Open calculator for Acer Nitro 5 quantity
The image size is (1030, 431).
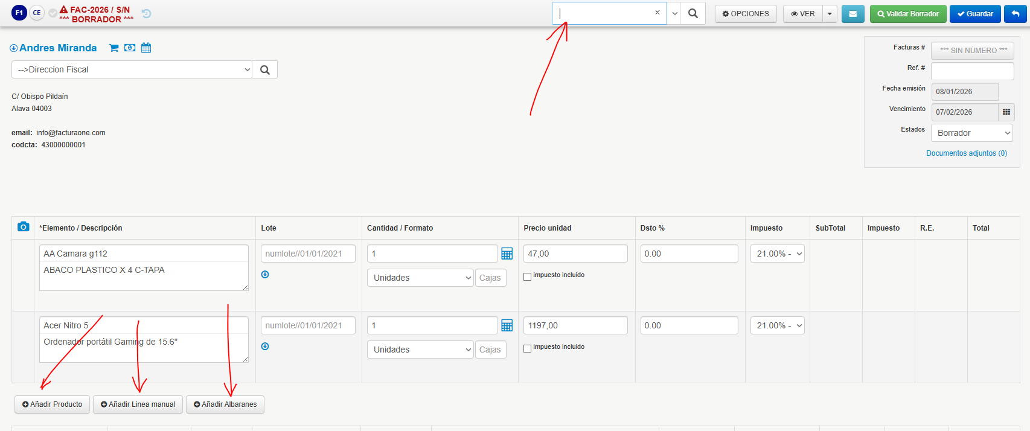coord(507,325)
